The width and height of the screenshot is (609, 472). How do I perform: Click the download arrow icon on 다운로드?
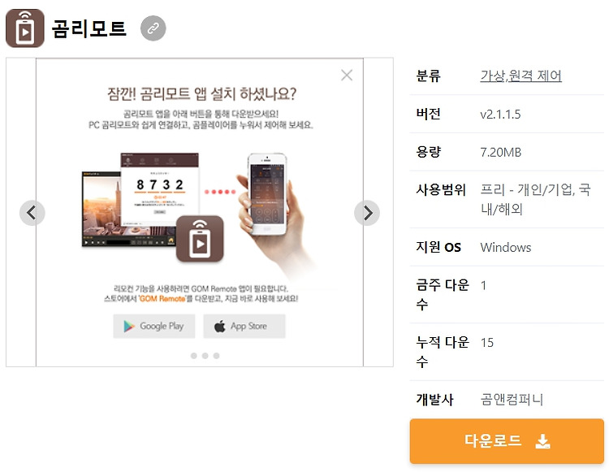tap(542, 441)
